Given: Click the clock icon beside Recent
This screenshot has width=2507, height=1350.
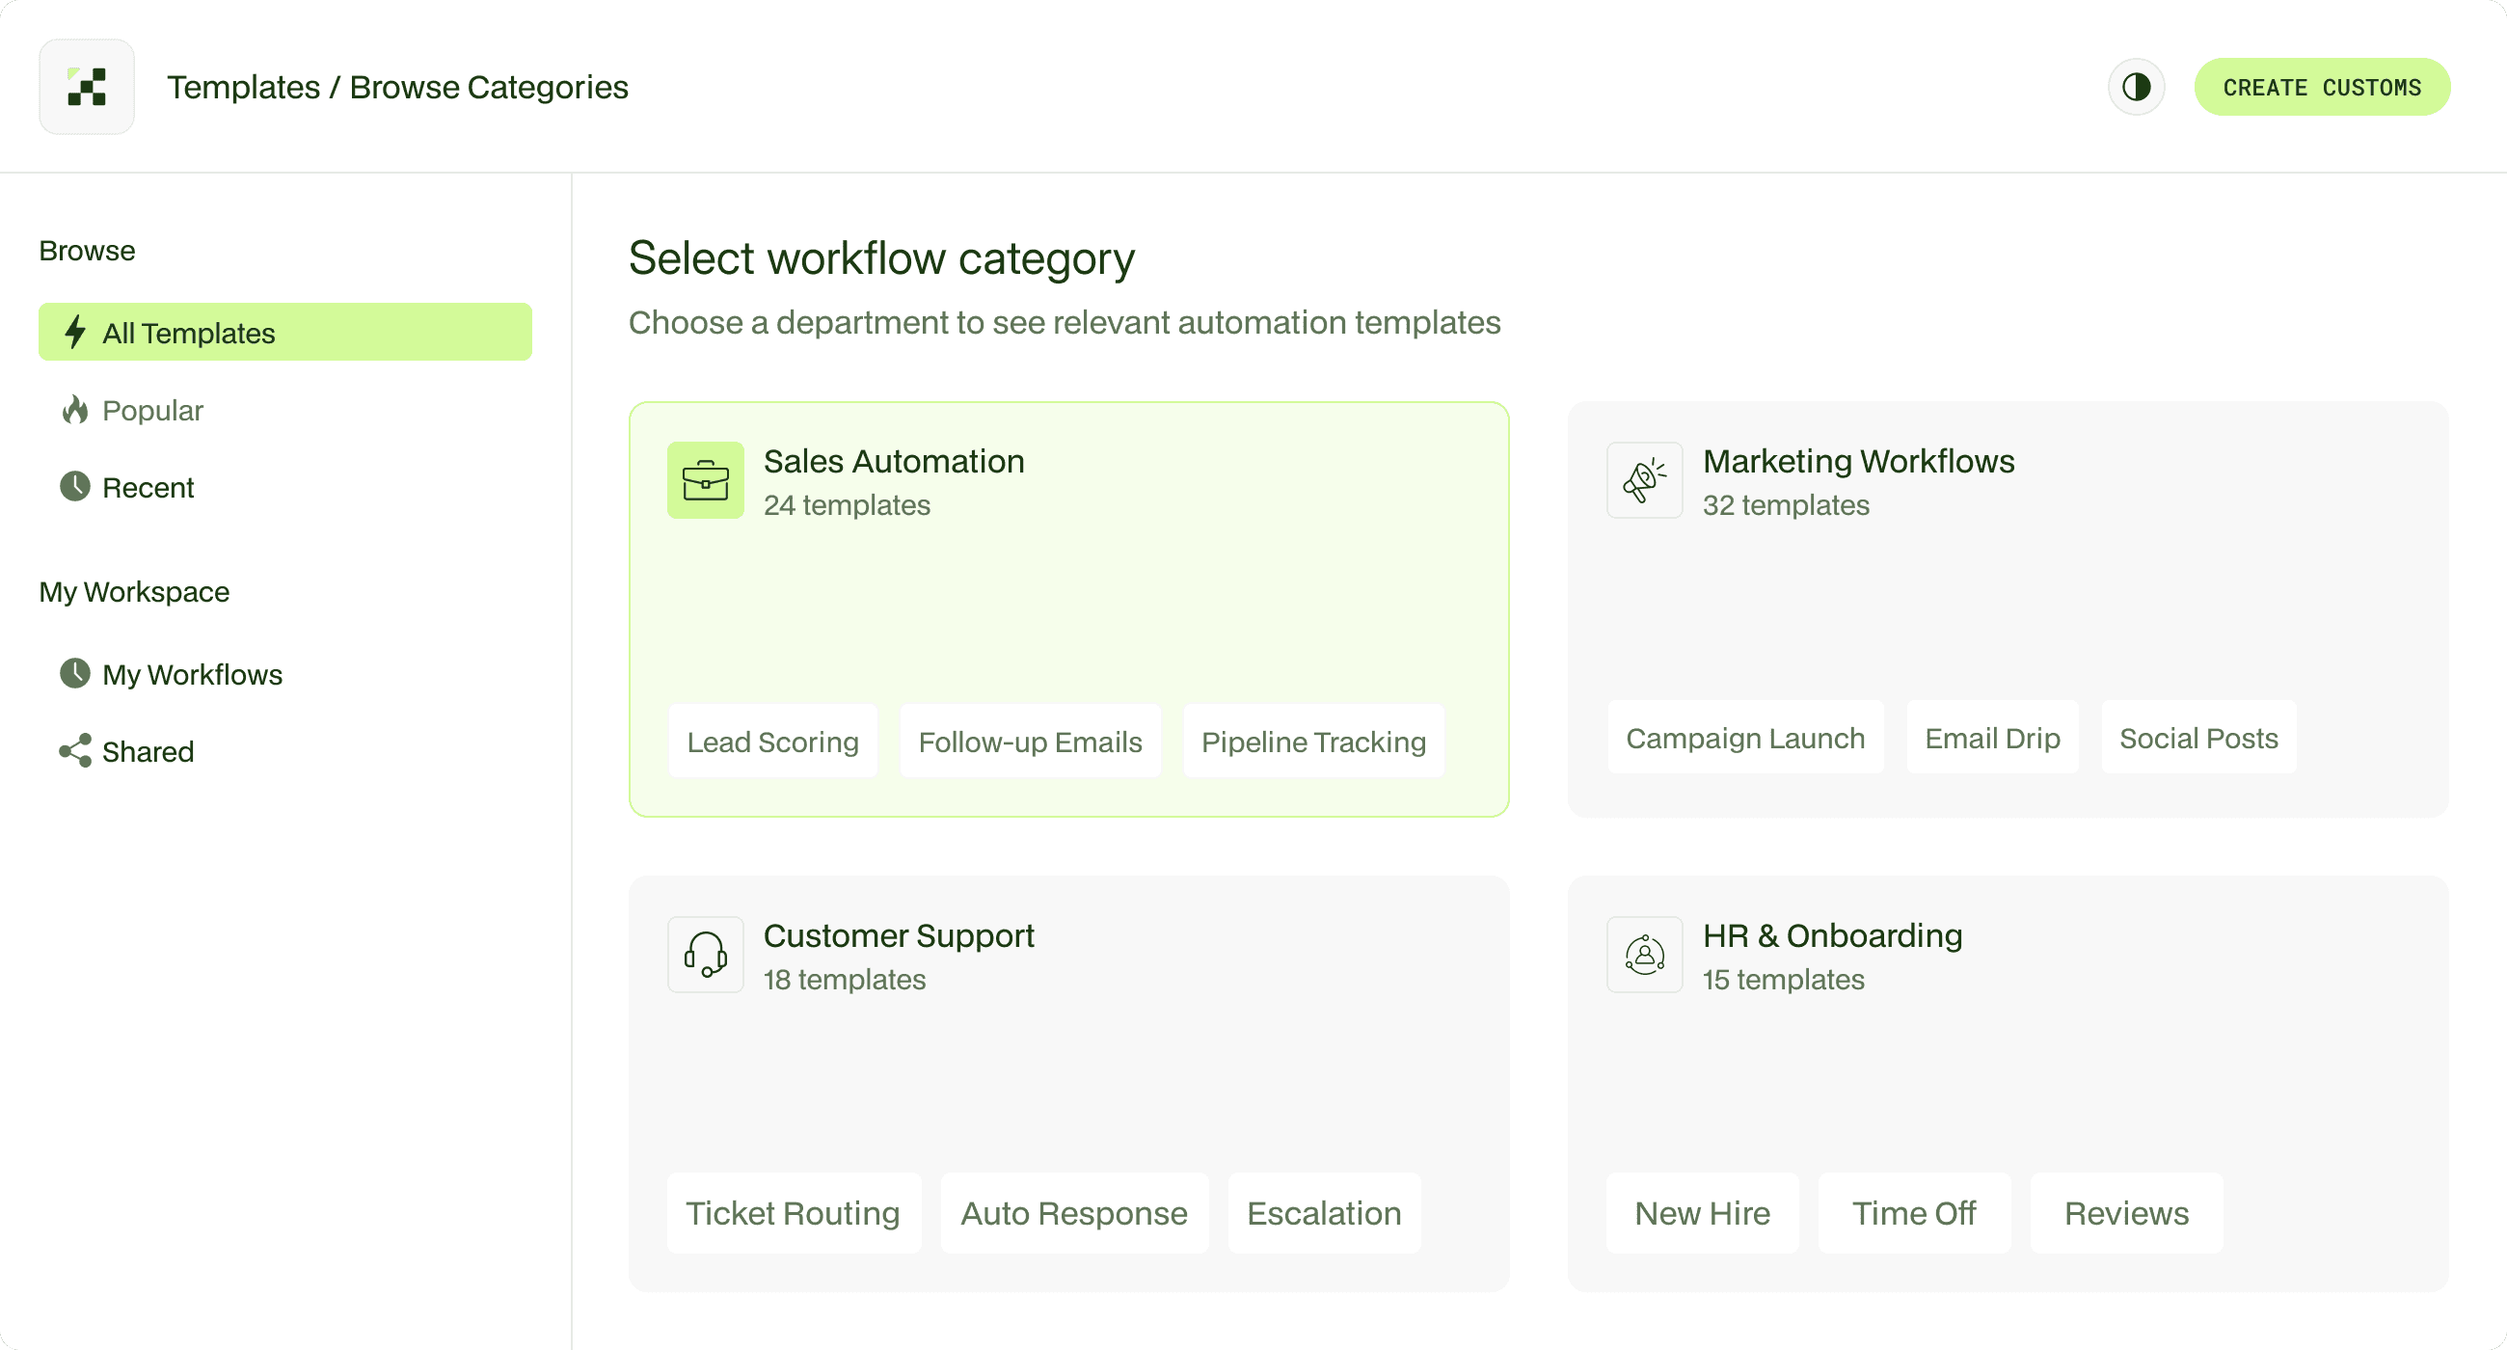Looking at the screenshot, I should click(75, 487).
